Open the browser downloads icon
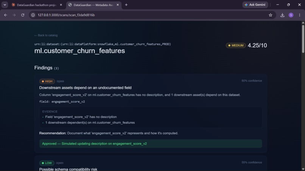Viewport: 305px width, 171px height. point(282,15)
